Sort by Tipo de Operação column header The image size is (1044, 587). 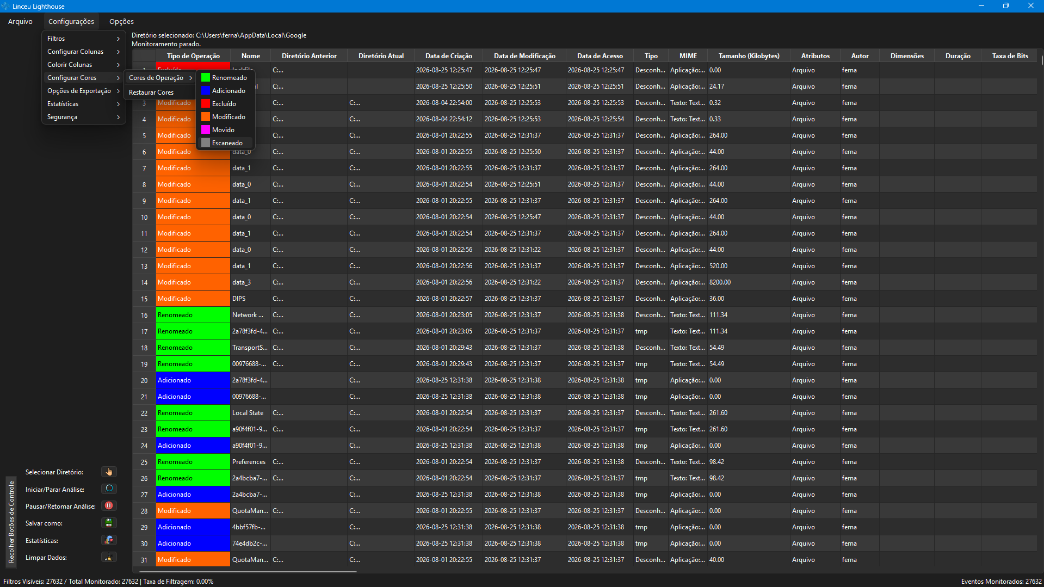point(193,56)
